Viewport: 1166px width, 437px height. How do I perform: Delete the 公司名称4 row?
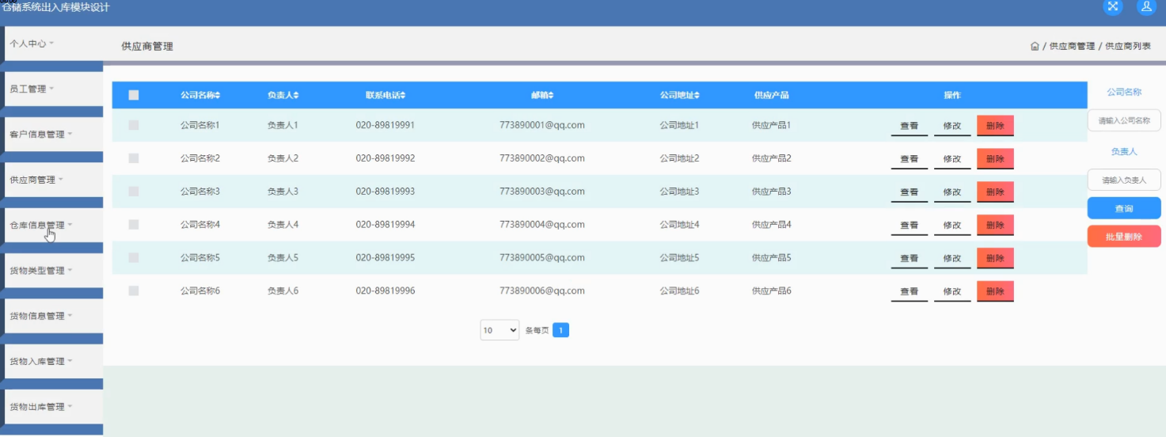(x=995, y=226)
